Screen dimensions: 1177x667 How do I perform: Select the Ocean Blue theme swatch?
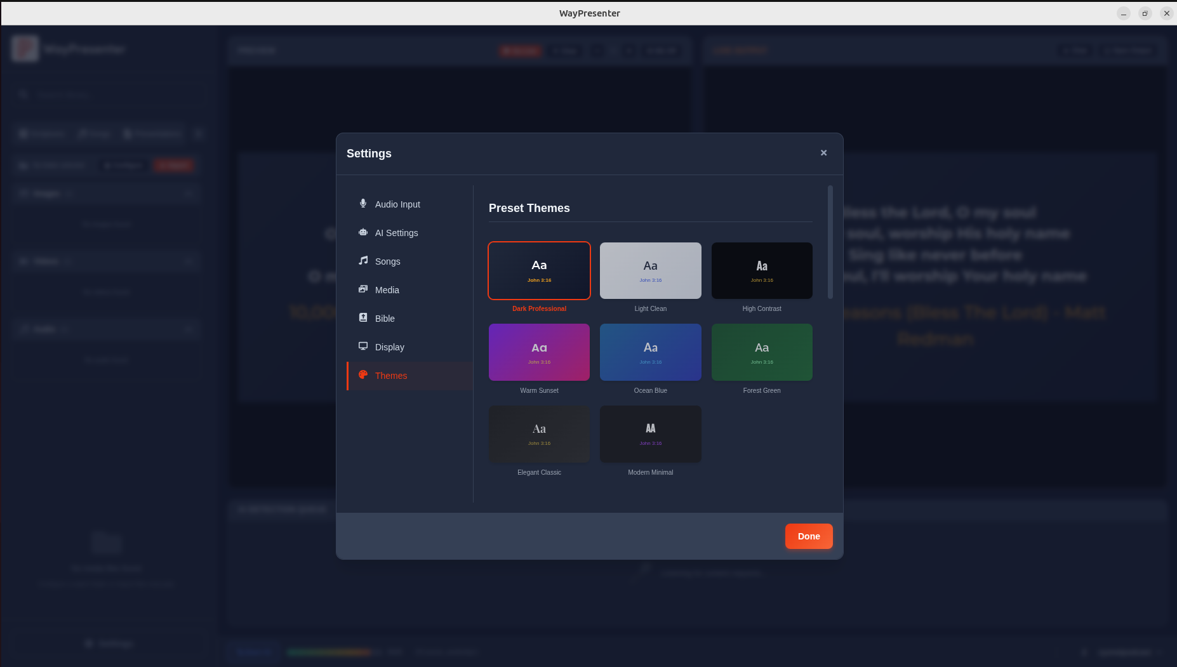point(650,352)
